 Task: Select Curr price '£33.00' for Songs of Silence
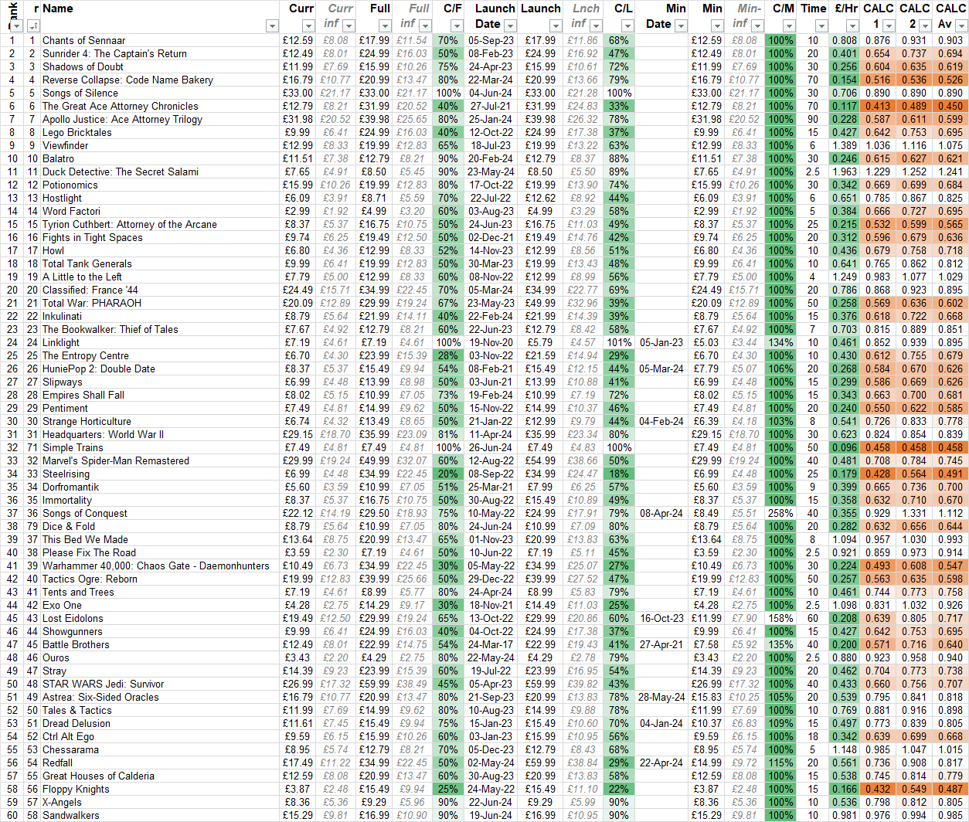297,93
